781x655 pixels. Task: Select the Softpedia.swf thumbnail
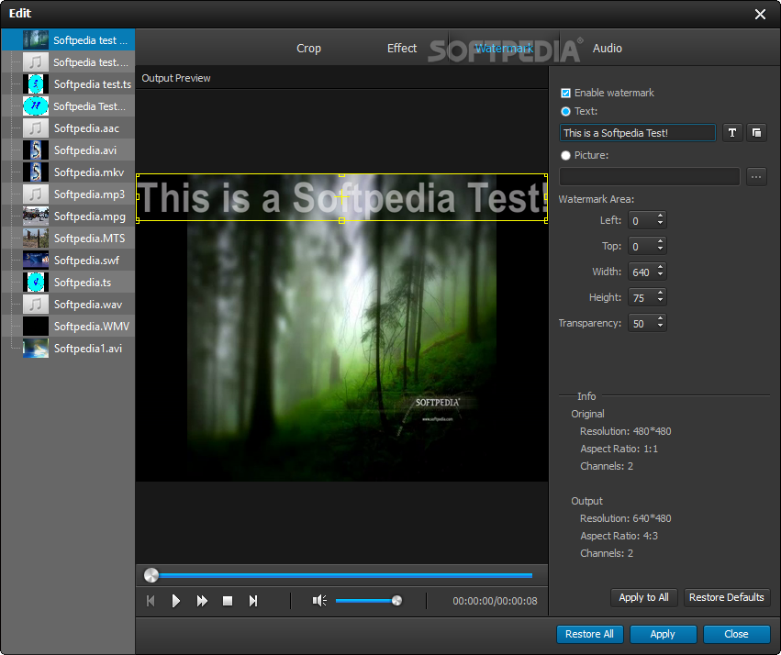tap(36, 260)
